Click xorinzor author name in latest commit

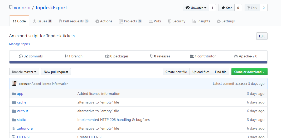pyautogui.click(x=25, y=83)
